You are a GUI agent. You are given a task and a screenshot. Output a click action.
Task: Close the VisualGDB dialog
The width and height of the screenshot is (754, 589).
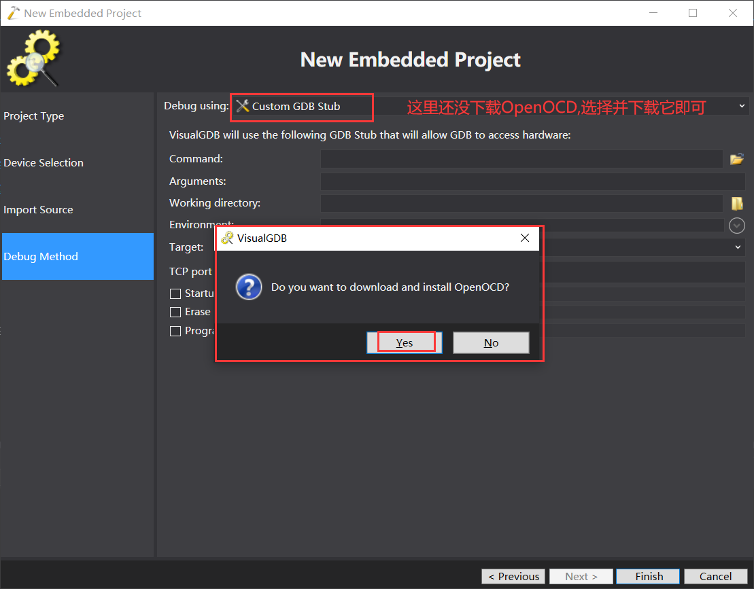tap(525, 238)
